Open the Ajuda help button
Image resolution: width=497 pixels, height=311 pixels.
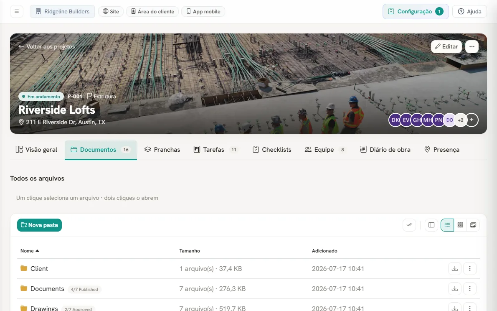470,11
